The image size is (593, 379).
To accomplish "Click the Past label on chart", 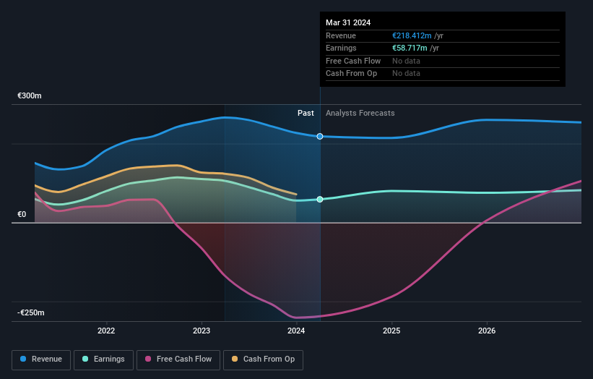I will click(306, 114).
